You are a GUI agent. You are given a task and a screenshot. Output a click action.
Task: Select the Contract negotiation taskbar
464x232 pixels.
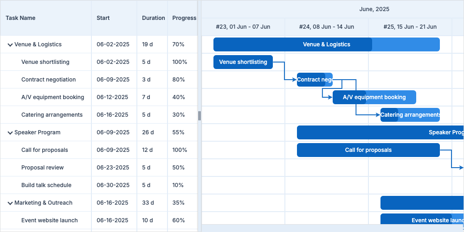click(x=314, y=80)
